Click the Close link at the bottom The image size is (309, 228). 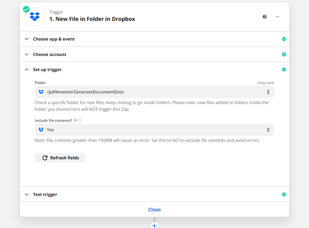tap(154, 209)
